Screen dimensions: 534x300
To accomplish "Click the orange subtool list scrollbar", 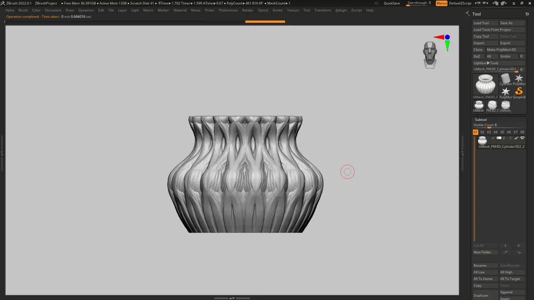I will click(x=474, y=189).
